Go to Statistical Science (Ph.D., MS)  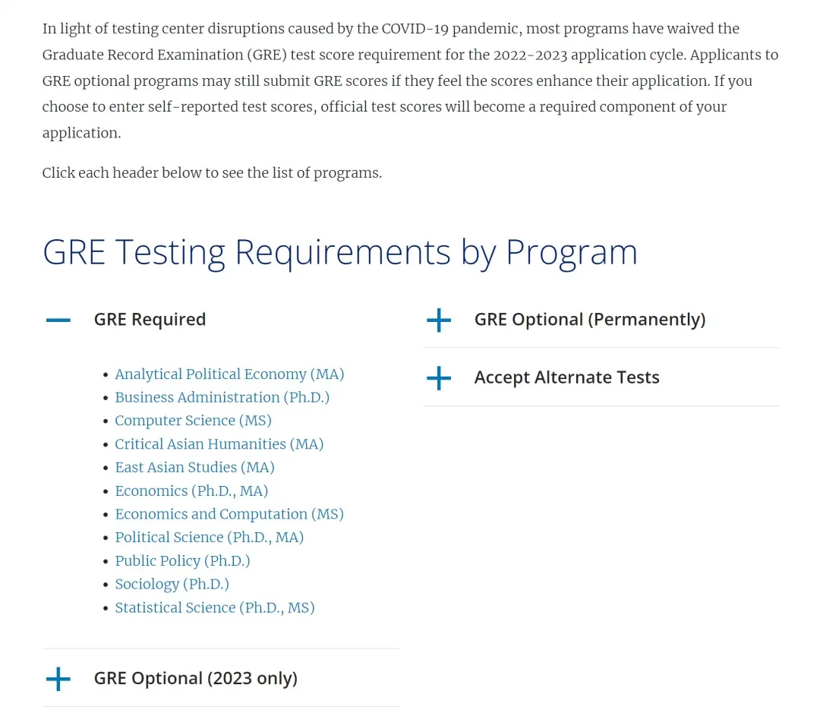pyautogui.click(x=214, y=607)
